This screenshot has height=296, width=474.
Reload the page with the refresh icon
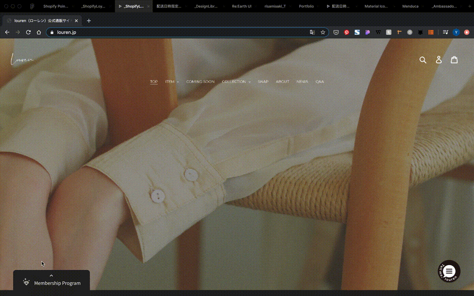[x=28, y=32]
